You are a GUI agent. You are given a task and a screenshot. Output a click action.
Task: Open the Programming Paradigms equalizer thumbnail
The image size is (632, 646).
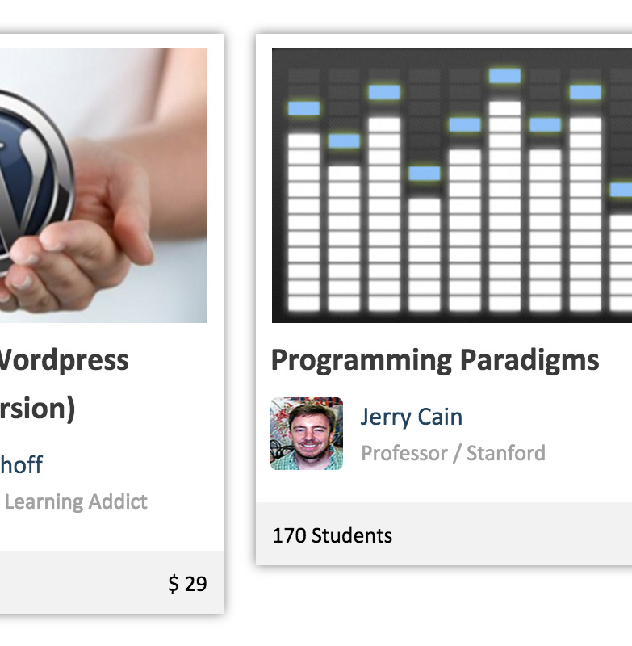(452, 186)
